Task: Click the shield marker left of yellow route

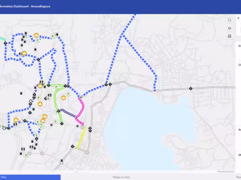Action: tap(78, 125)
